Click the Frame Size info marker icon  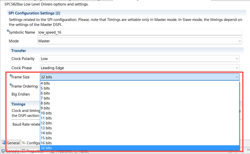(x=11, y=76)
